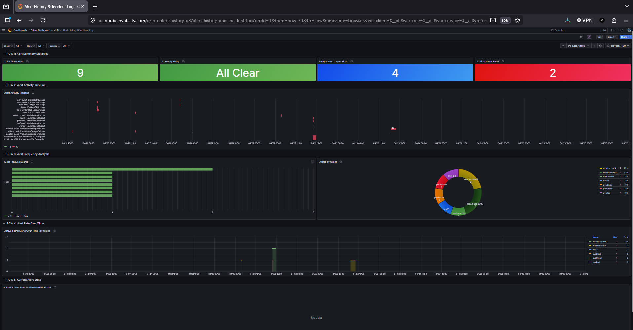Open Dashboards breadcrumb link

pos(20,30)
